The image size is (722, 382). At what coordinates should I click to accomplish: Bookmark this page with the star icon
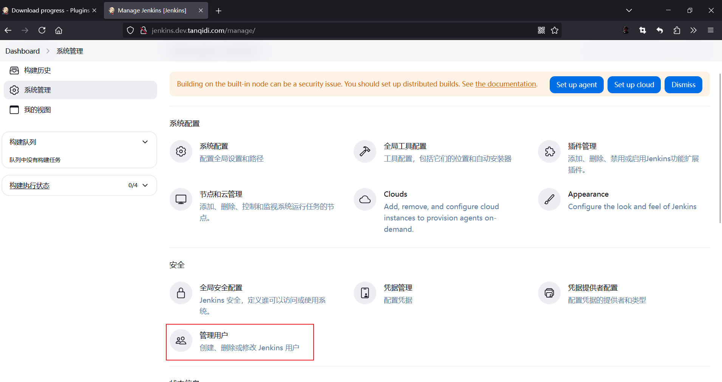coord(555,30)
